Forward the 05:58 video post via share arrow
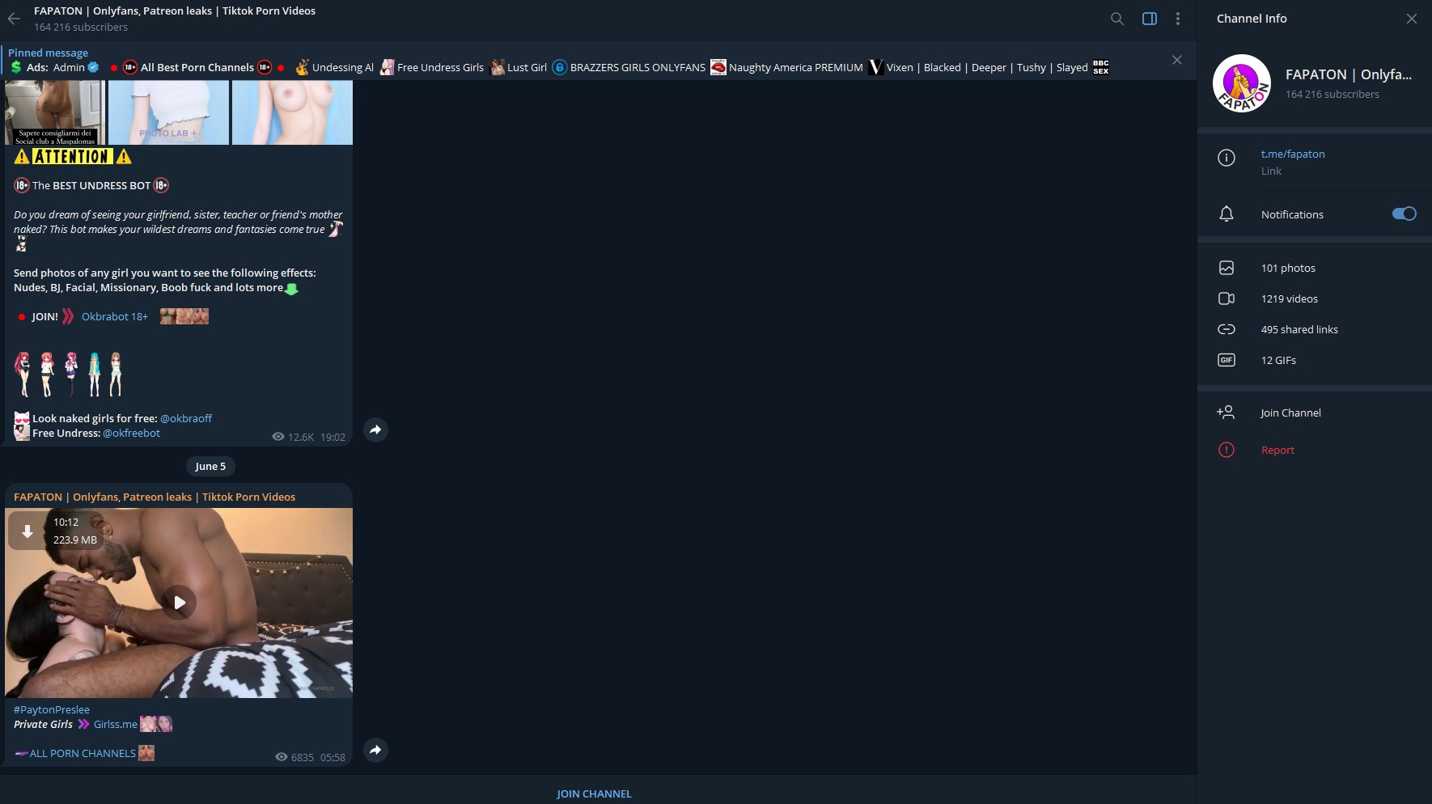This screenshot has width=1432, height=804. (x=375, y=750)
